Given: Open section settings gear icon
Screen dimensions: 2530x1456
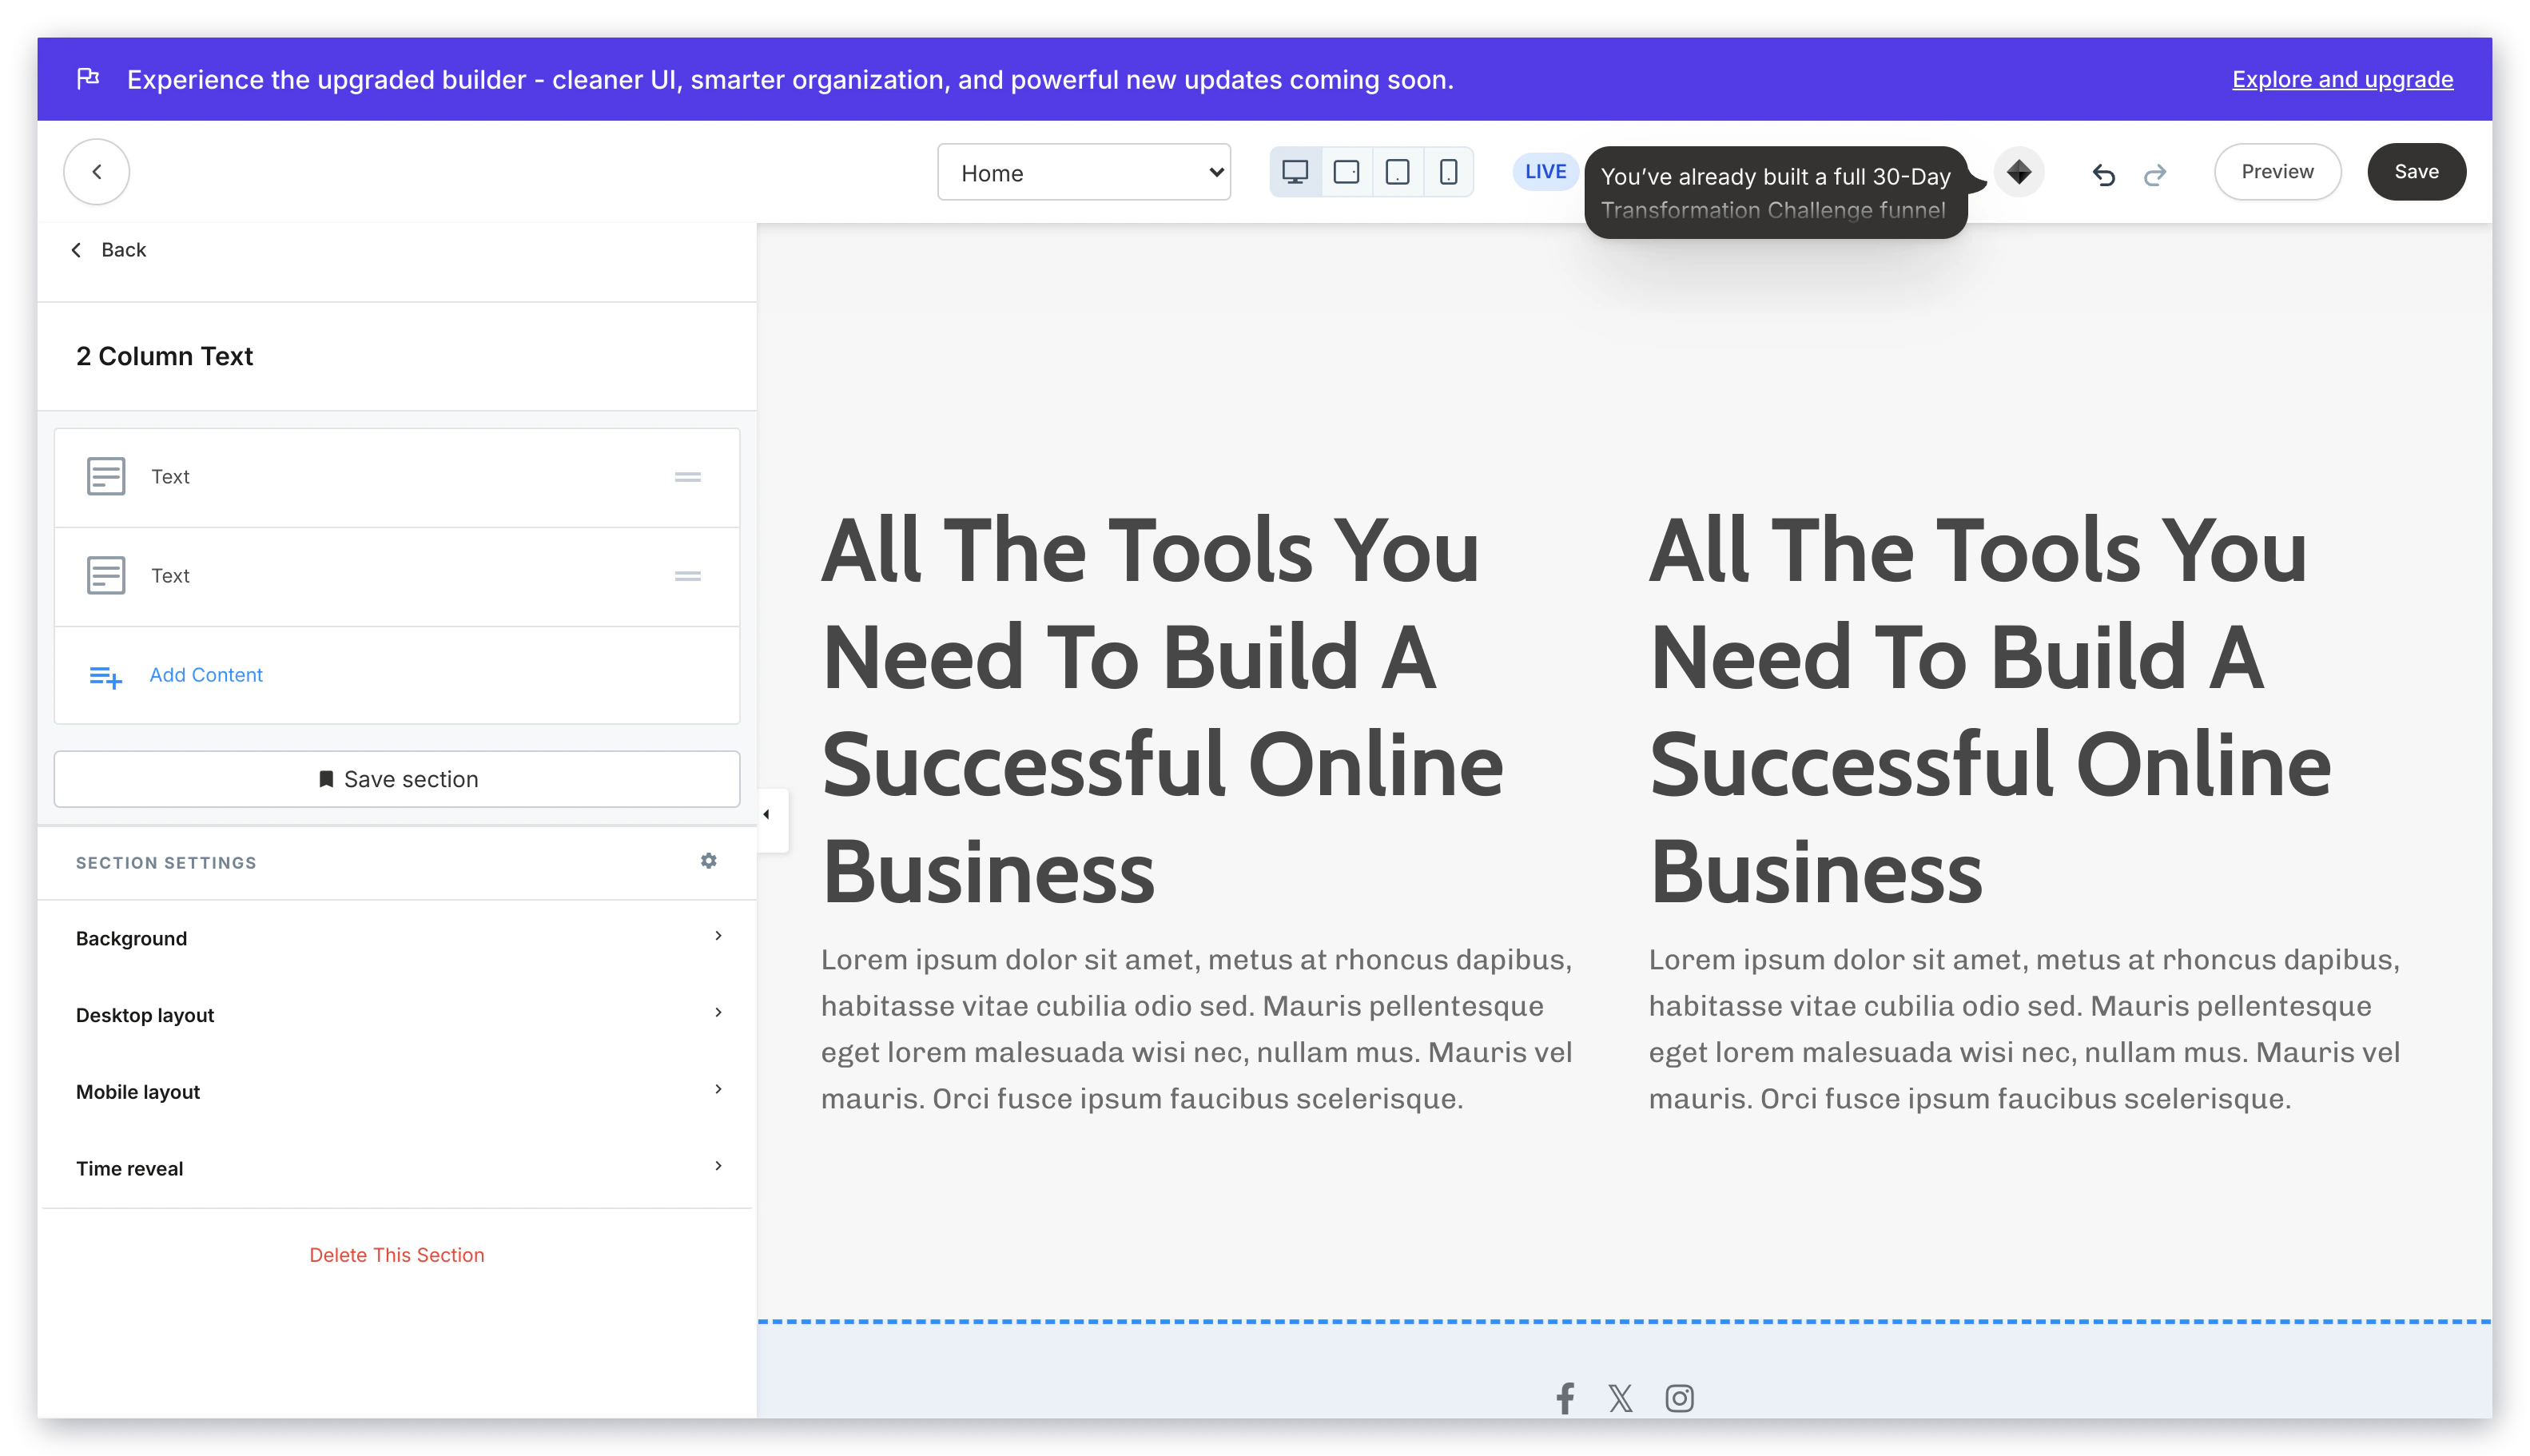Looking at the screenshot, I should click(x=708, y=861).
